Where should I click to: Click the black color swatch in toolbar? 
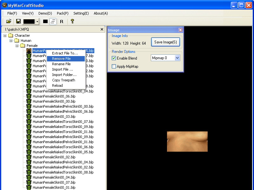click(x=29, y=22)
